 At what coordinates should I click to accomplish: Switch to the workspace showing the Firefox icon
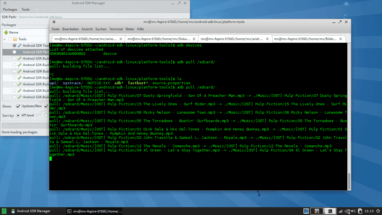pos(317,211)
